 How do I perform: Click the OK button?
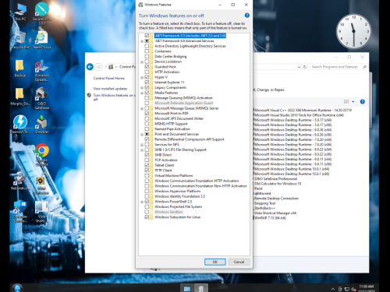point(215,262)
